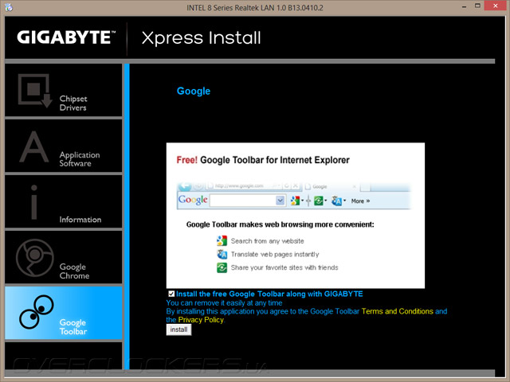Click the Chipset Drivers download icon

[x=35, y=90]
